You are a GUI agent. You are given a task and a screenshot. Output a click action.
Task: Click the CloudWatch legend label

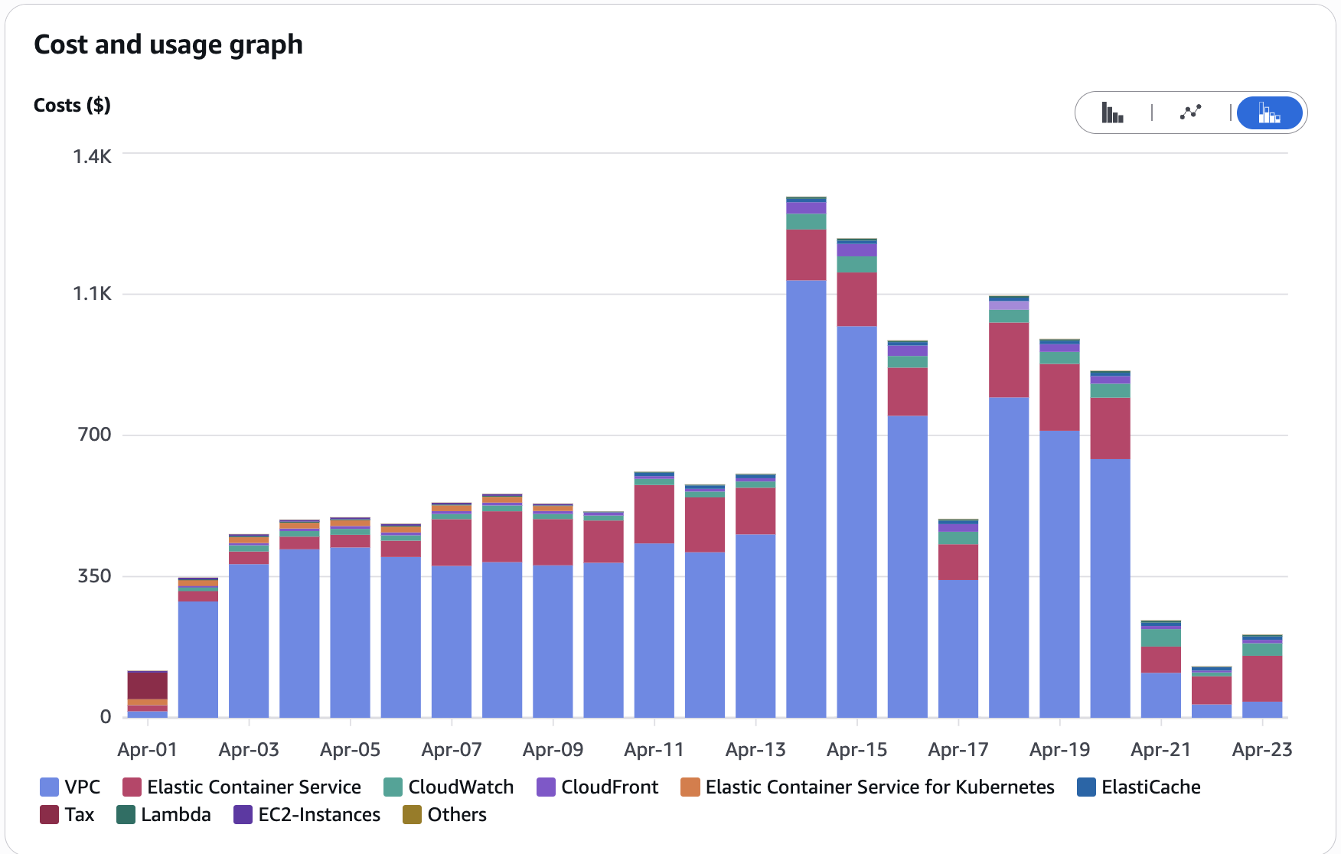click(x=461, y=787)
